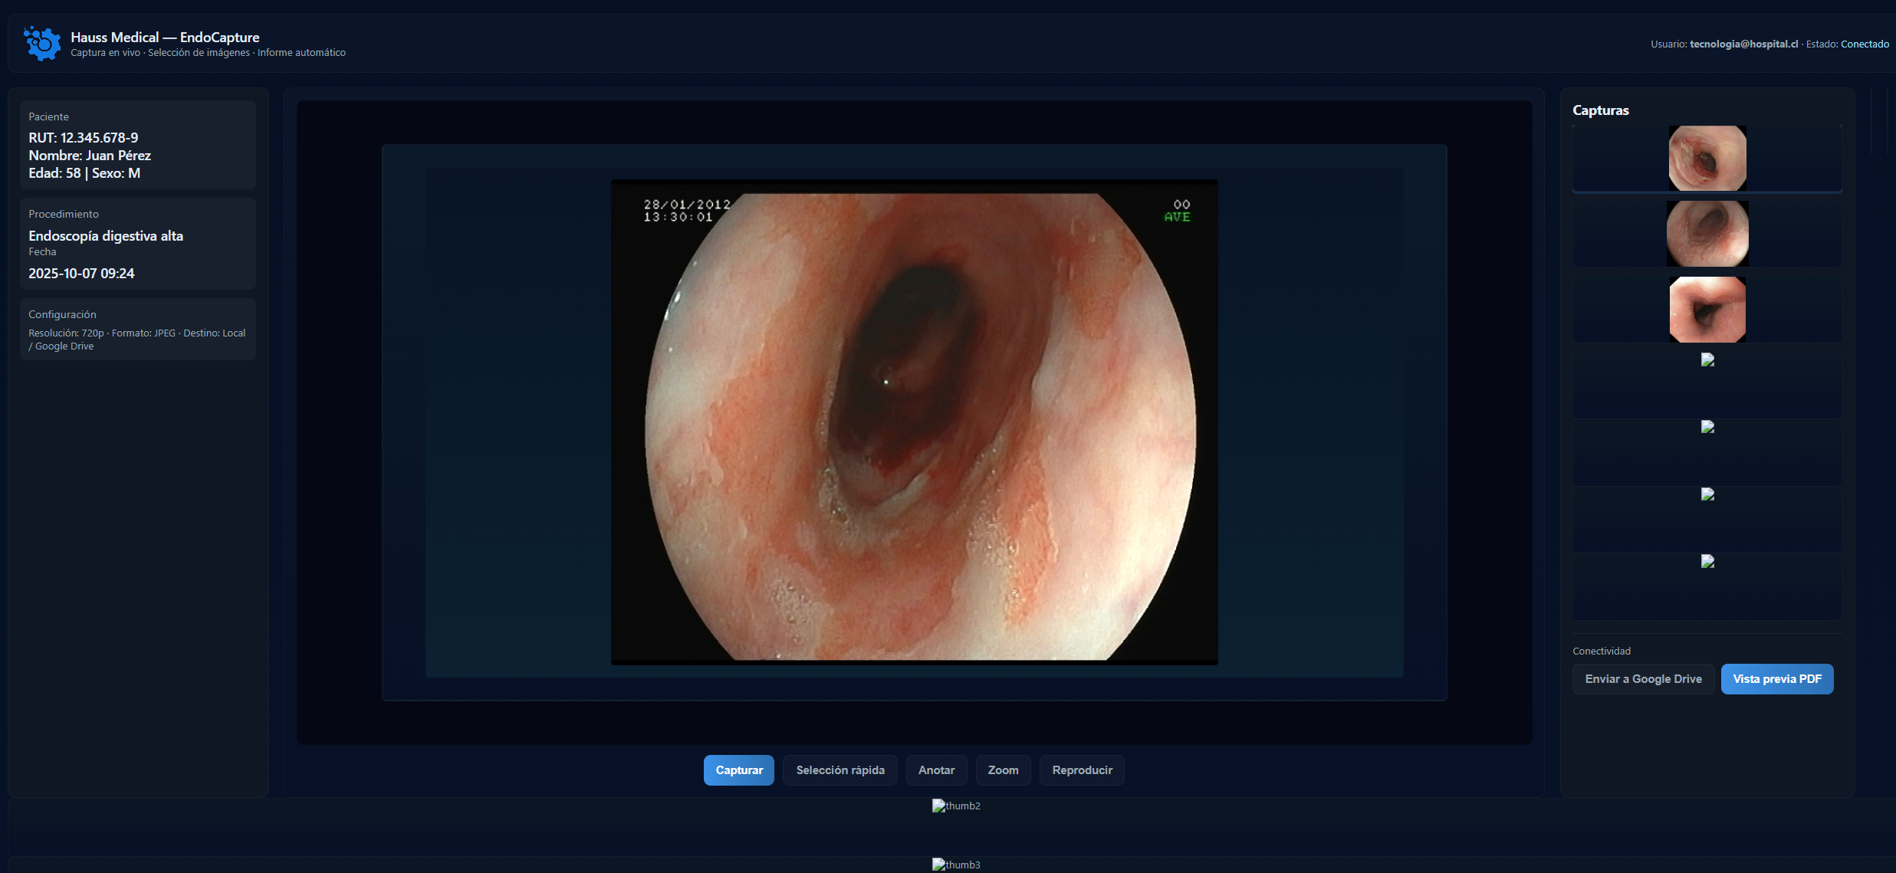Image resolution: width=1896 pixels, height=873 pixels.
Task: Click Reproducir to resume live playback
Action: tap(1081, 770)
